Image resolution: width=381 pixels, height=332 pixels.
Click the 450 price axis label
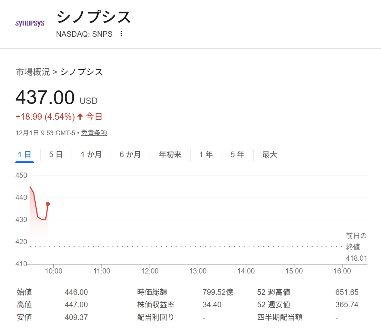point(21,176)
